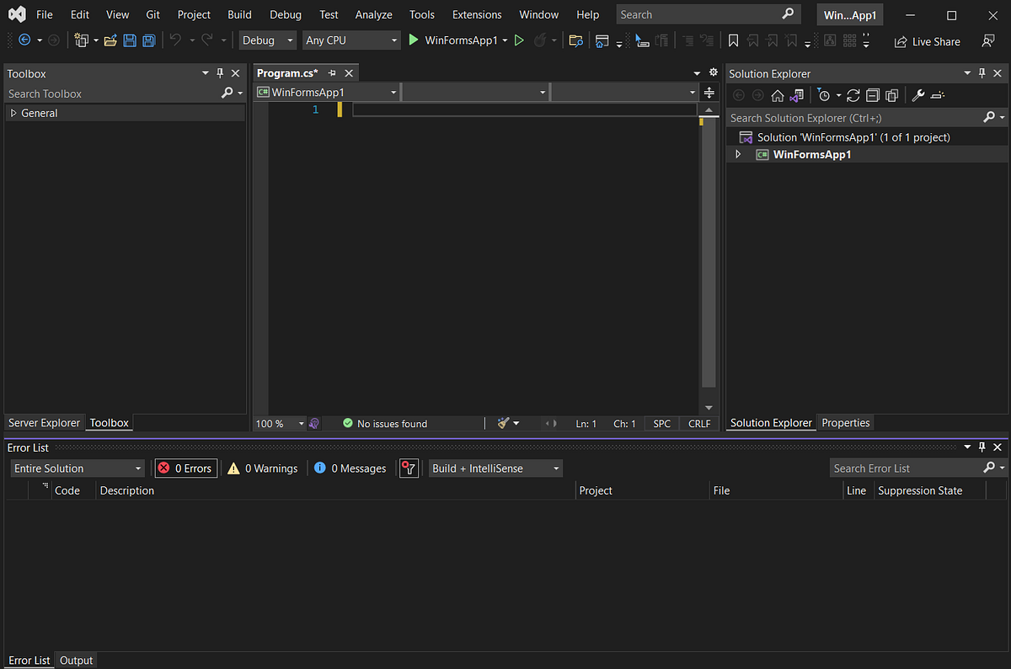Click the Properties wrench in Solution Explorer
The width and height of the screenshot is (1011, 669).
917,95
